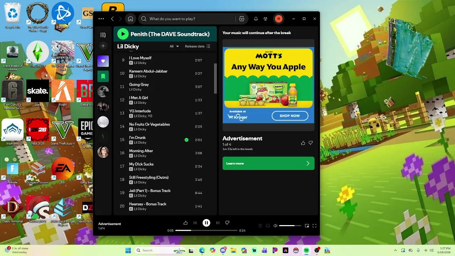455x256 pixels.
Task: Click previous track button
Action: [x=195, y=223]
